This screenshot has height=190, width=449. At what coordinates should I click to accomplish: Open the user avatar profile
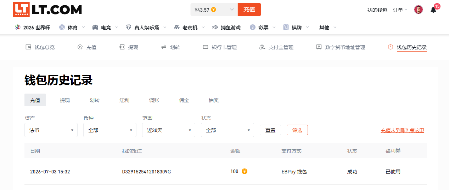pyautogui.click(x=419, y=10)
